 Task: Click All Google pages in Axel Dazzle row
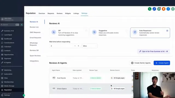[118, 78]
